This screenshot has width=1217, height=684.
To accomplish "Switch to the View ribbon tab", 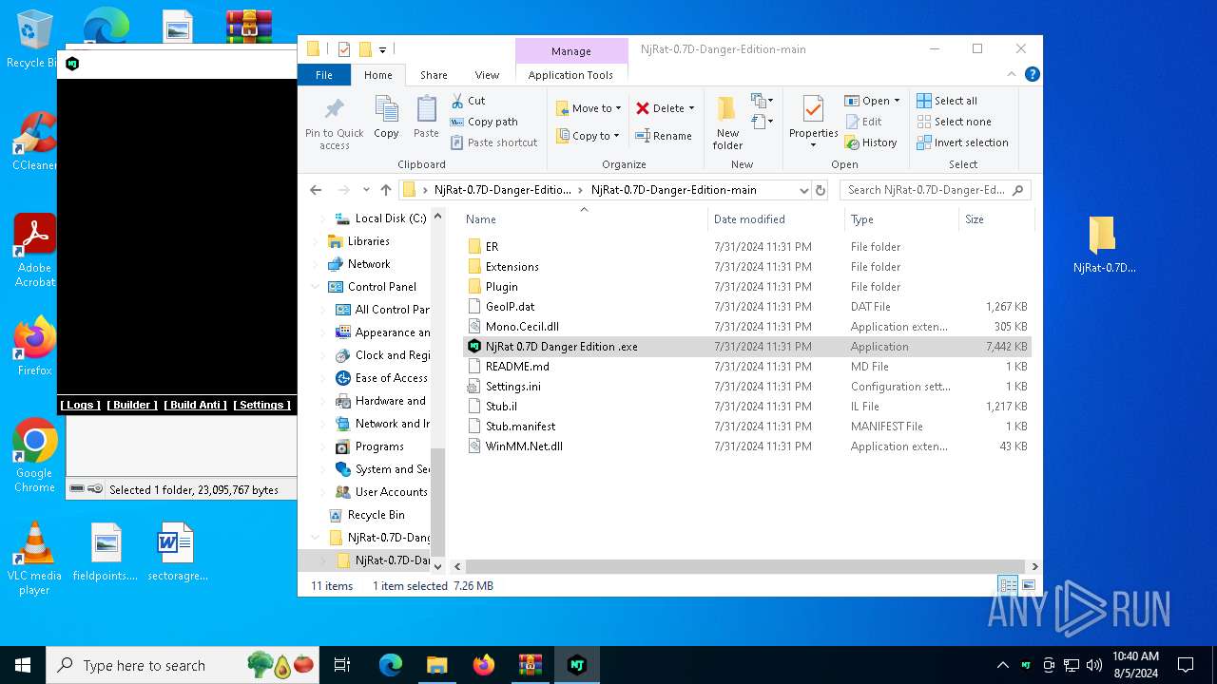I will click(x=487, y=75).
